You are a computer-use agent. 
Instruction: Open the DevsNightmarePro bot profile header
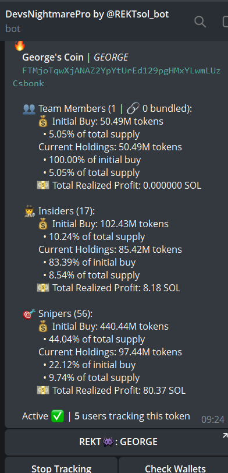(x=87, y=21)
